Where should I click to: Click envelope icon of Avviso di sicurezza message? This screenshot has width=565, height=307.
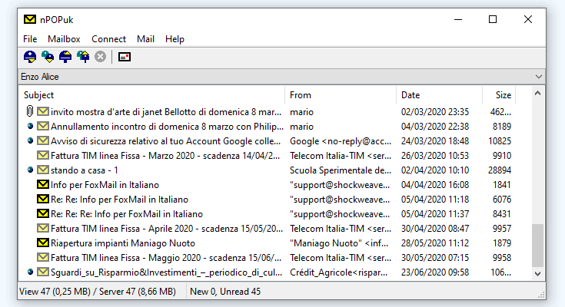click(43, 140)
